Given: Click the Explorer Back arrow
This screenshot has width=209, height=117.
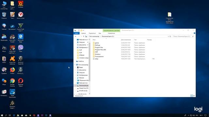Looking at the screenshot, I should tap(75, 36).
